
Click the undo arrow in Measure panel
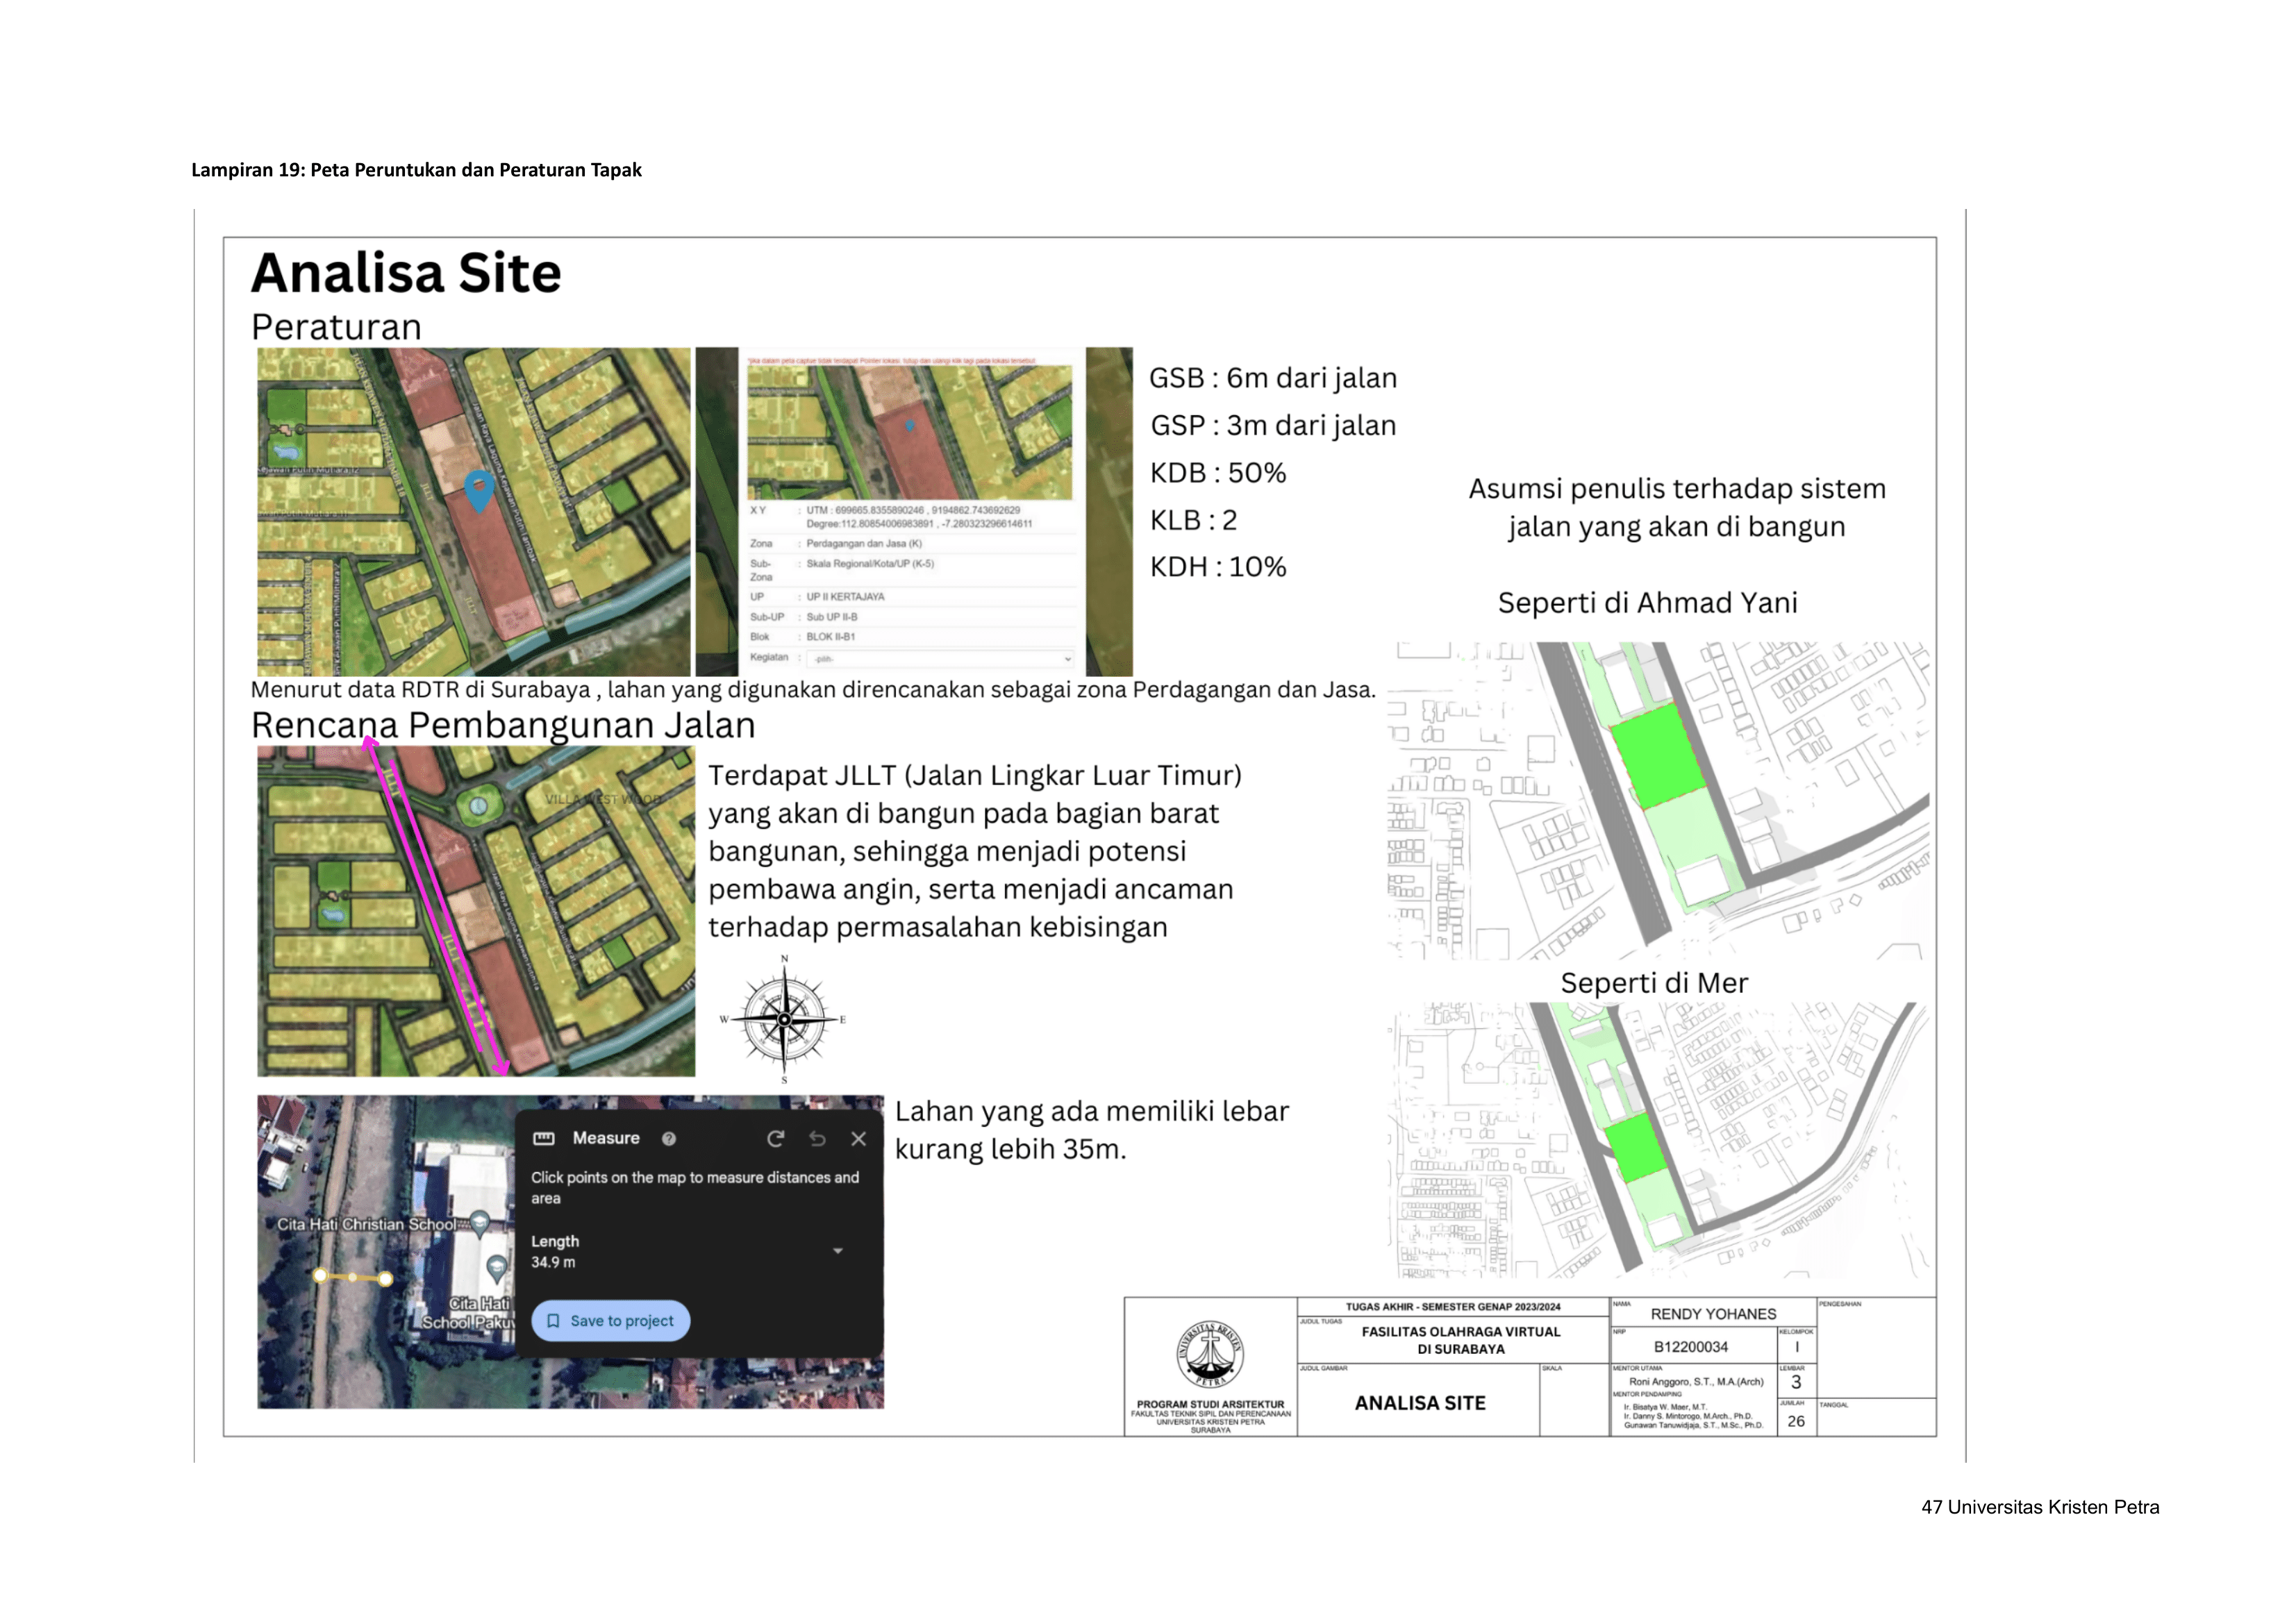coord(817,1138)
